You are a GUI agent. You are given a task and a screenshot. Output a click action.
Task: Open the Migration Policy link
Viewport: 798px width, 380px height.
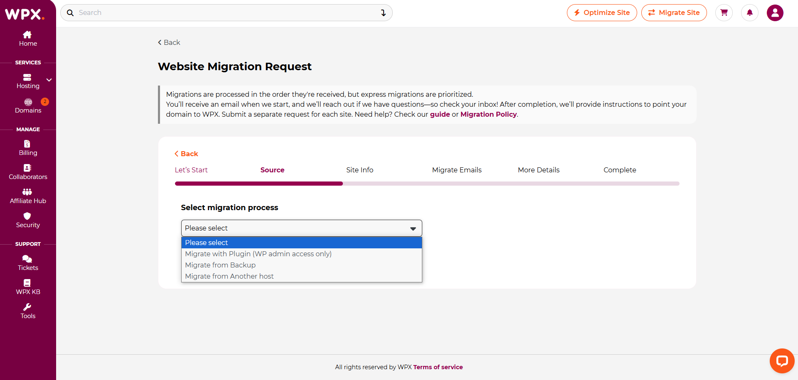[488, 114]
